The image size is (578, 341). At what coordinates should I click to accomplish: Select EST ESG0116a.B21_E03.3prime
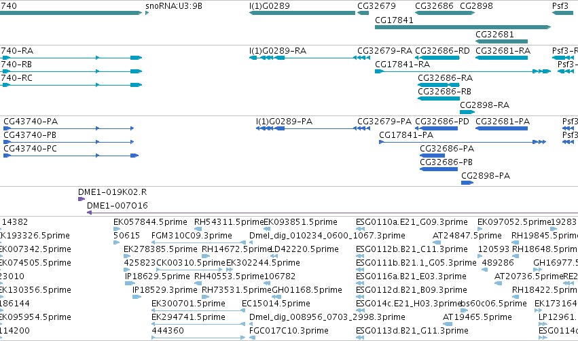point(360,283)
